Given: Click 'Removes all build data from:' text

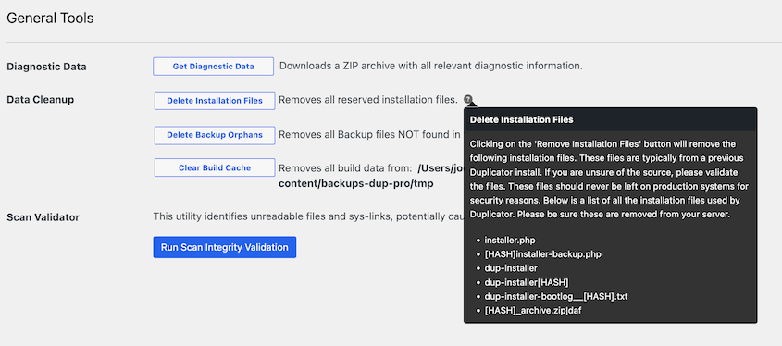Looking at the screenshot, I should [345, 168].
